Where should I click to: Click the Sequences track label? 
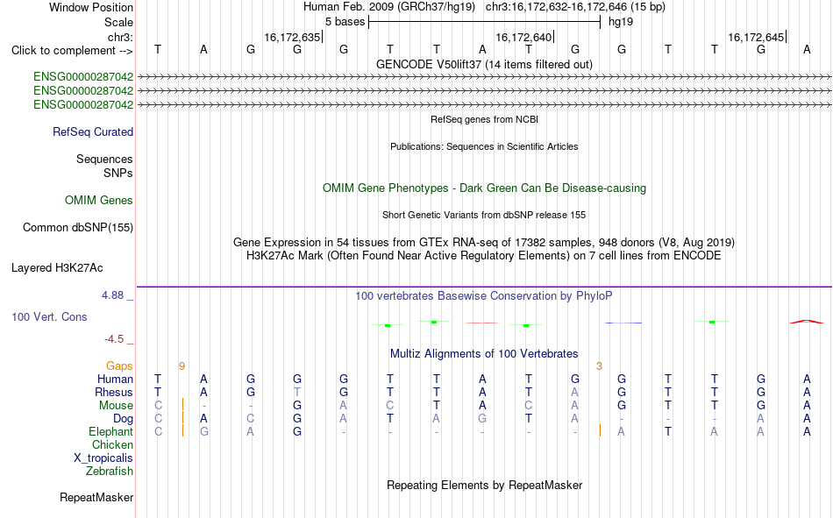[x=104, y=159]
